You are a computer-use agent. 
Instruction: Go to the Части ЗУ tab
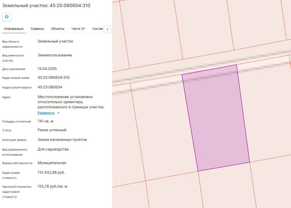point(78,29)
